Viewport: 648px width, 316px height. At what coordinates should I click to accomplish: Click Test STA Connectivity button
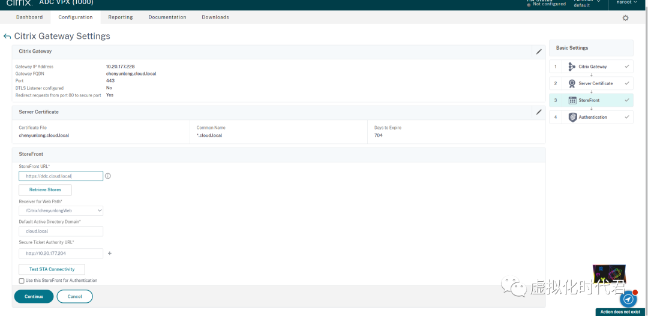click(52, 269)
